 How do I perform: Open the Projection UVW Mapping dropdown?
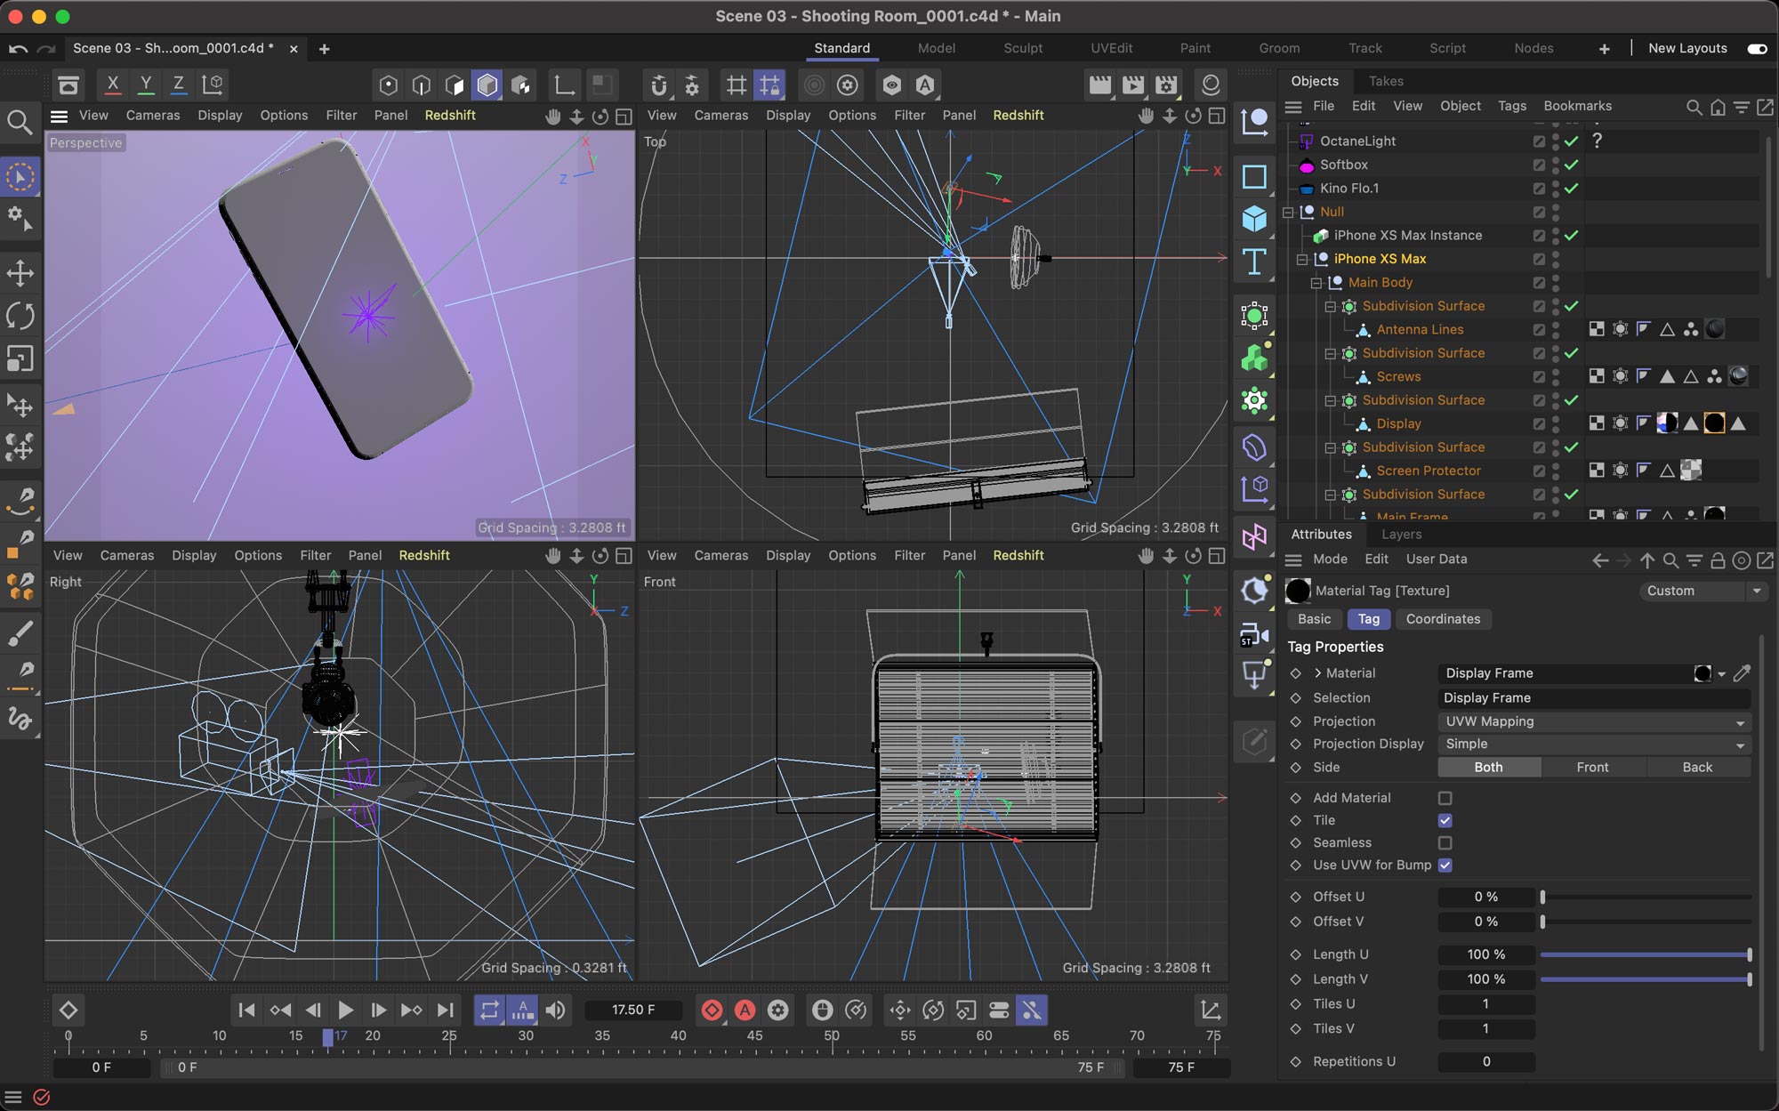click(1593, 721)
